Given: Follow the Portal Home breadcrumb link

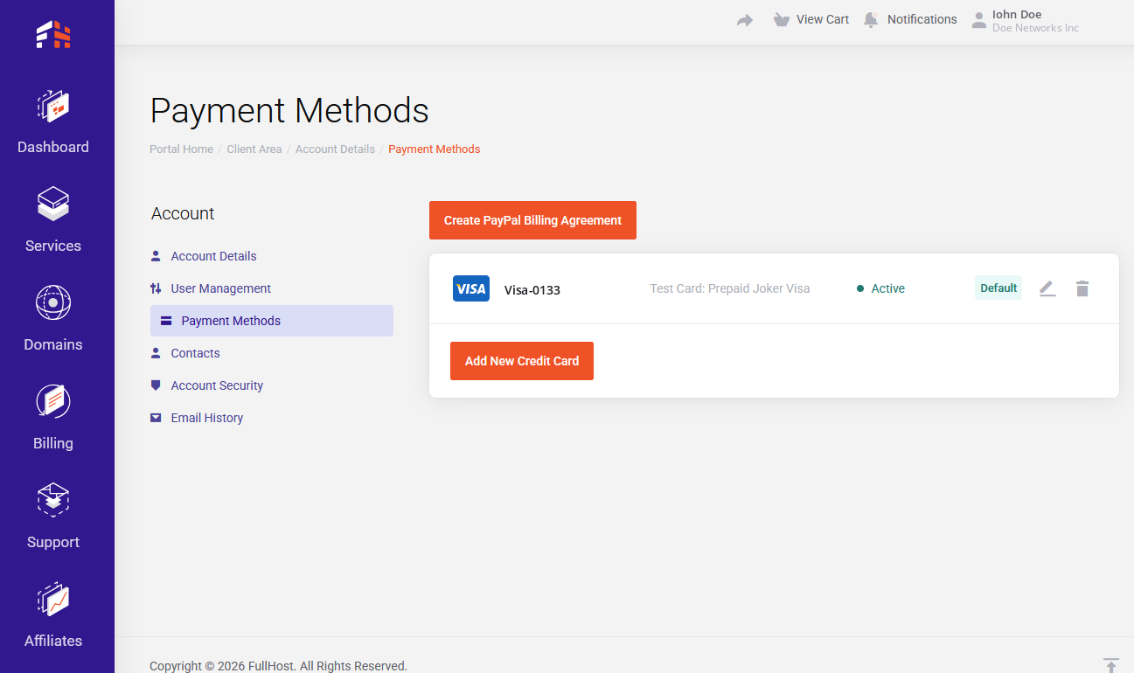Looking at the screenshot, I should [181, 149].
